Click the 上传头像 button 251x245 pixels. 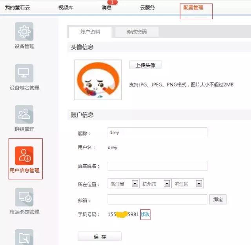(145, 65)
